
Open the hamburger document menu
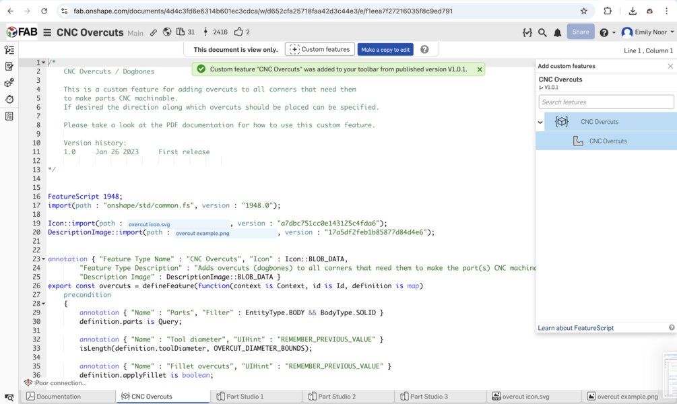47,32
